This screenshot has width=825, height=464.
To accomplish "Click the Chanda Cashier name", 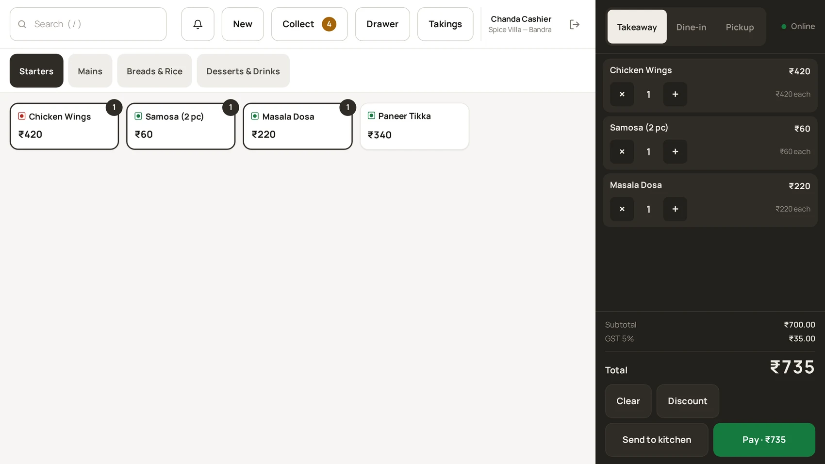I will point(521,19).
